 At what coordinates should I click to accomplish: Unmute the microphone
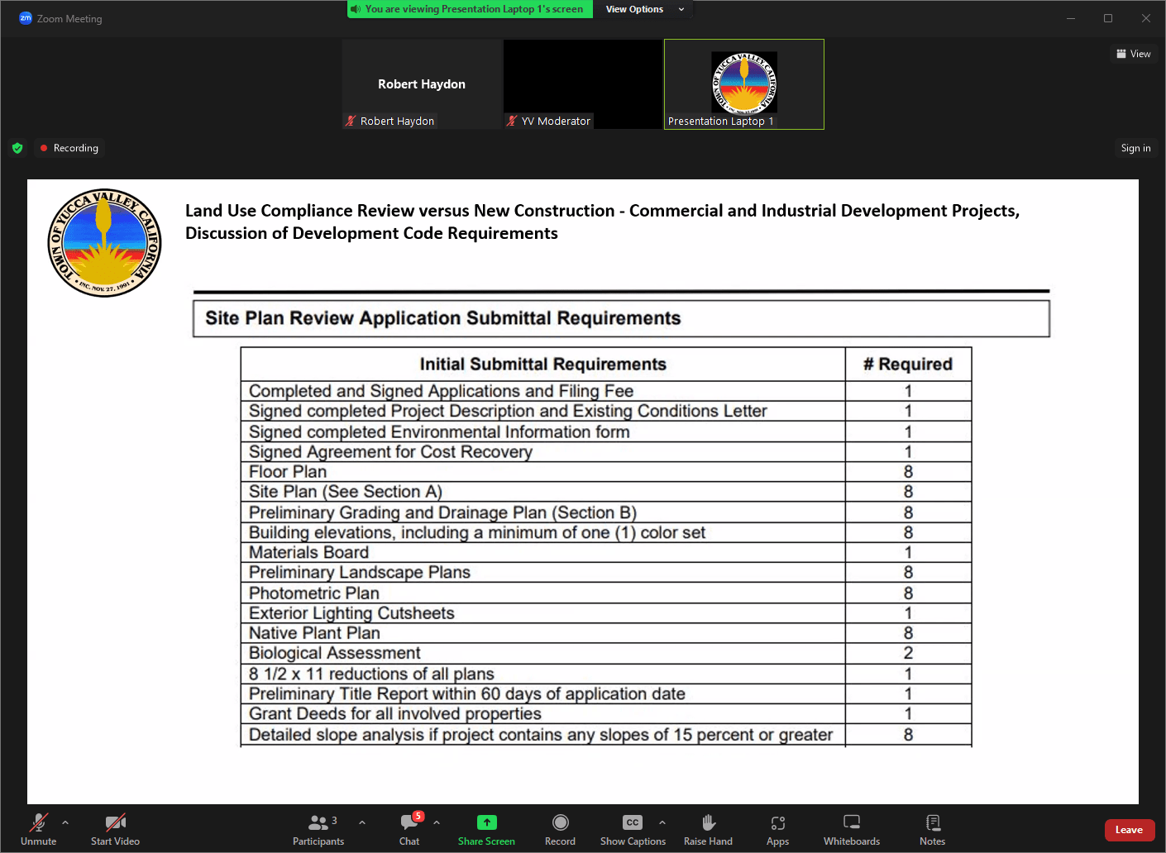pyautogui.click(x=38, y=829)
